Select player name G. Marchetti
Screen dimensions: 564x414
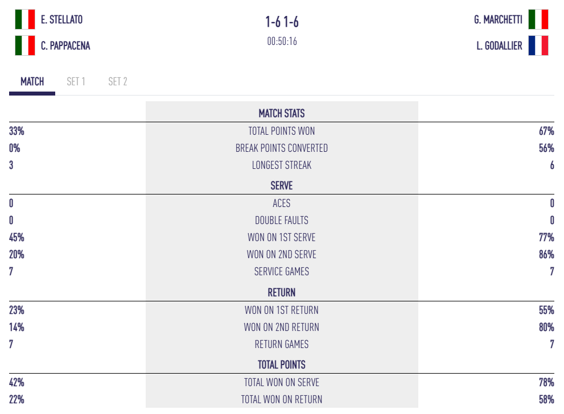(x=498, y=19)
